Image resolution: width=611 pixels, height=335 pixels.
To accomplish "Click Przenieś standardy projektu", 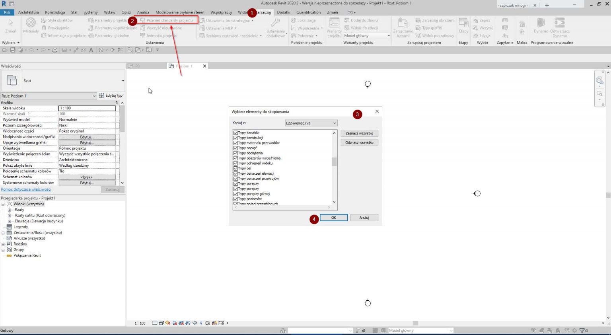I will click(169, 20).
